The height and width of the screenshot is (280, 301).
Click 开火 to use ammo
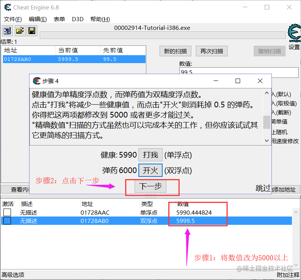coord(150,170)
